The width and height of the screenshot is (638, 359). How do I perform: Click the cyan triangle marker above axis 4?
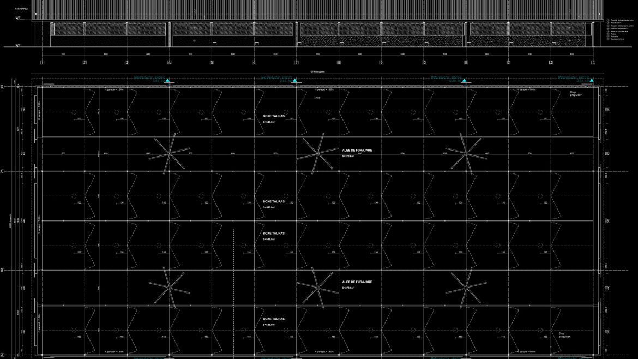(168, 81)
